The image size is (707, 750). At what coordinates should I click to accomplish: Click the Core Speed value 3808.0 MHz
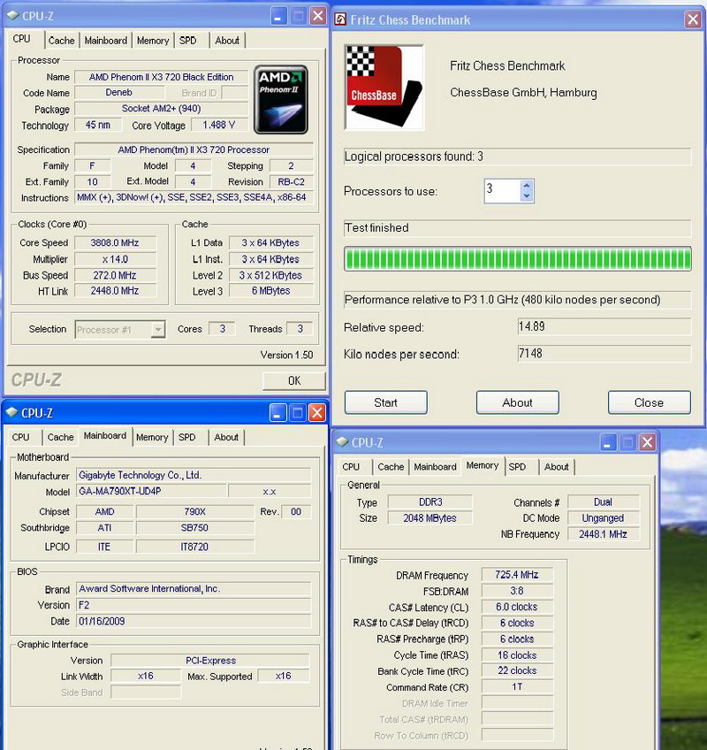pos(115,243)
